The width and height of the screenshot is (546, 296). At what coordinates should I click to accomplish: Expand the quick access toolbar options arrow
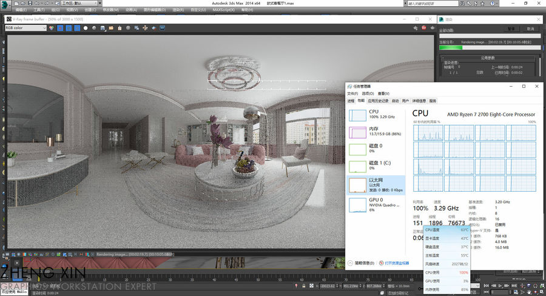coord(100,3)
